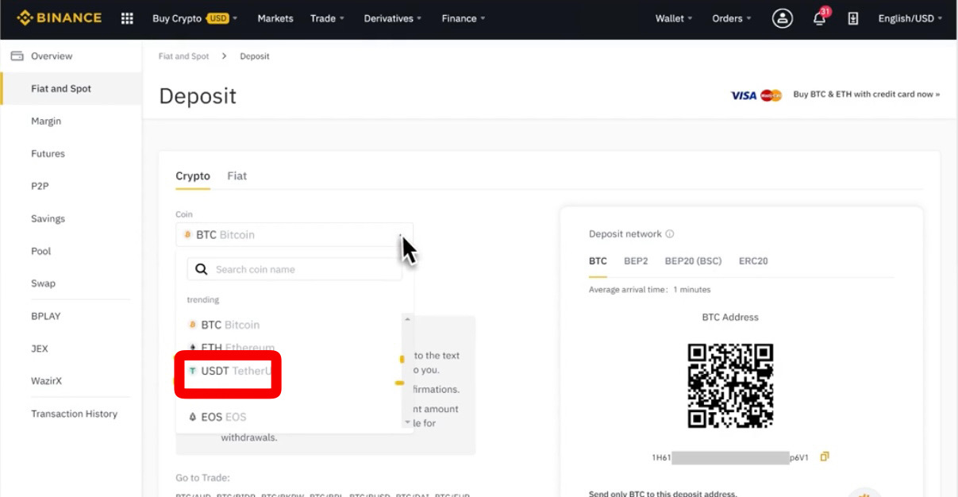The height and width of the screenshot is (497, 958).
Task: Copy the BTC address using copy icon
Action: (x=825, y=457)
